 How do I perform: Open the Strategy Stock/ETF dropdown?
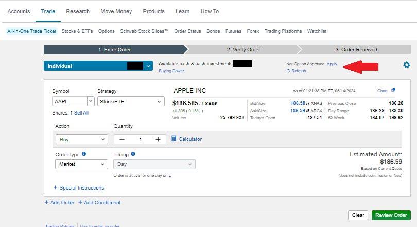(x=131, y=101)
